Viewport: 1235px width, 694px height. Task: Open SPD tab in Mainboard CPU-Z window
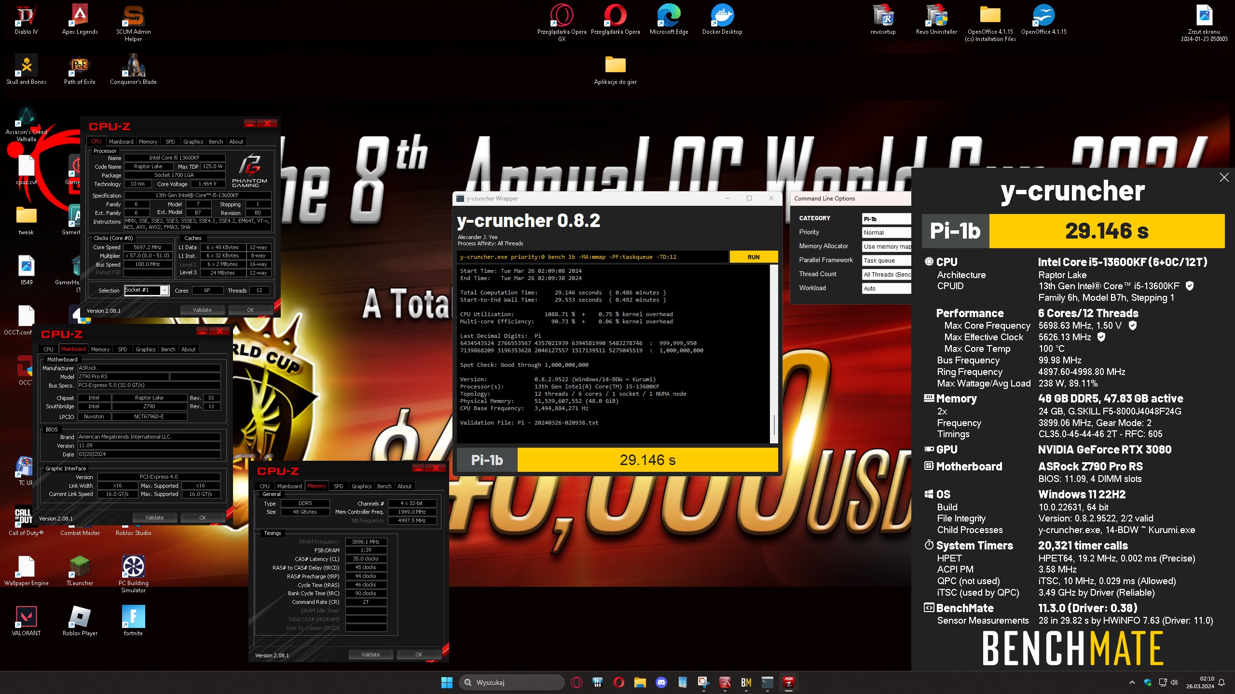tap(123, 349)
